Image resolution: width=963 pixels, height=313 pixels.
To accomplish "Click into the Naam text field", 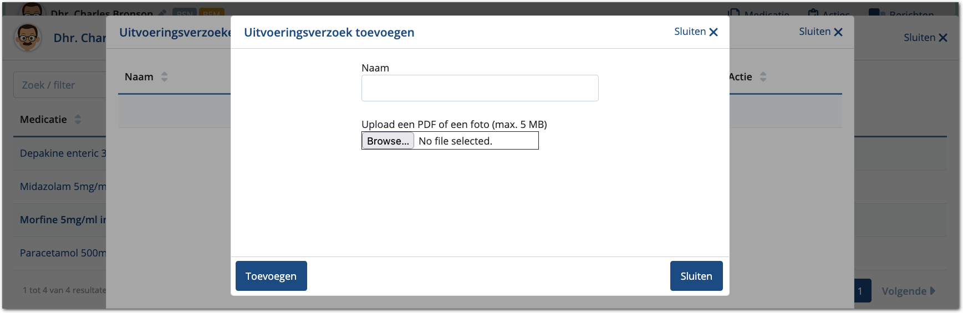I will [480, 88].
